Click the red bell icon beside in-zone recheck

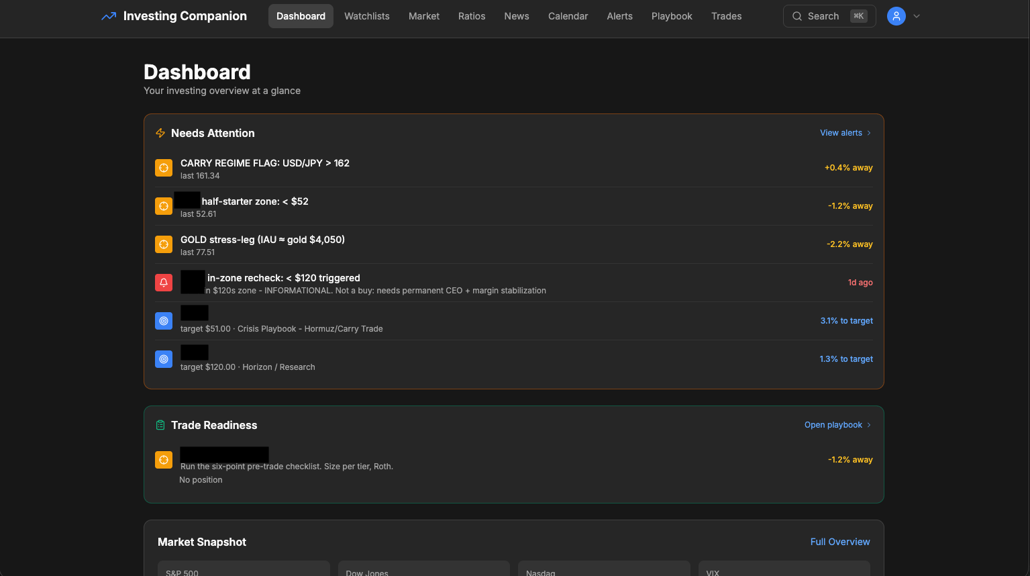(164, 283)
